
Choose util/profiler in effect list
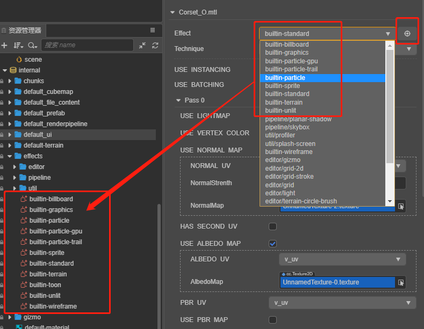click(x=322, y=135)
